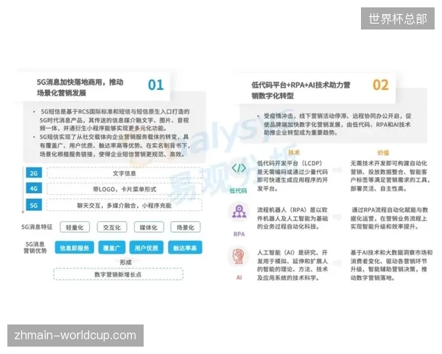
Task: Click the 5G消息特征 label
Action: point(37,227)
